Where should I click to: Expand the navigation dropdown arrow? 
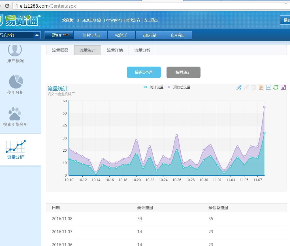pos(37,35)
